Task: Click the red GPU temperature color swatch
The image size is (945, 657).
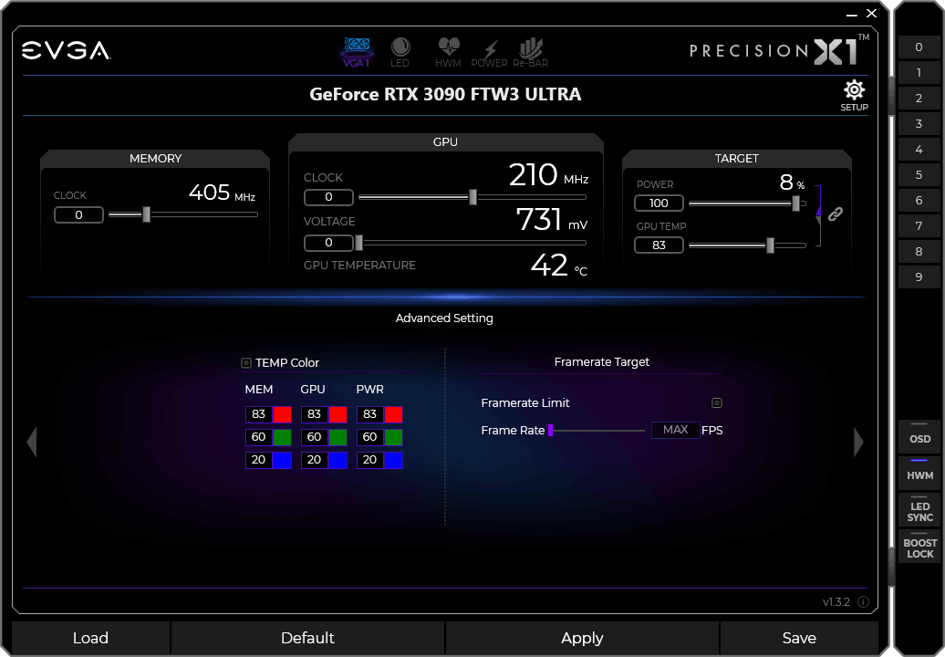Action: (x=337, y=414)
